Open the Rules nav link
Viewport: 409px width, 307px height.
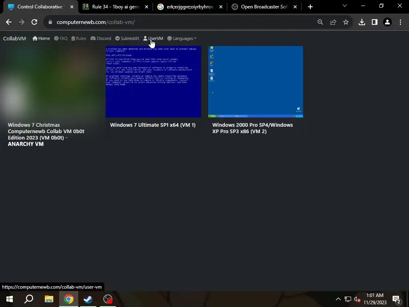[x=79, y=38]
